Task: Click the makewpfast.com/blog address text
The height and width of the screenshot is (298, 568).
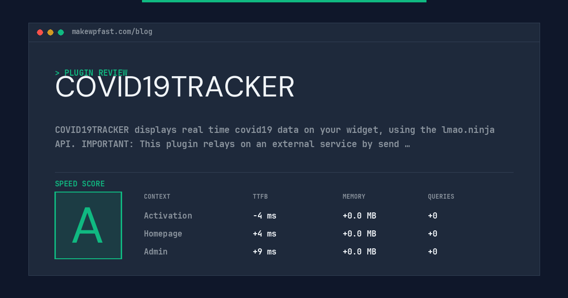Action: (112, 32)
